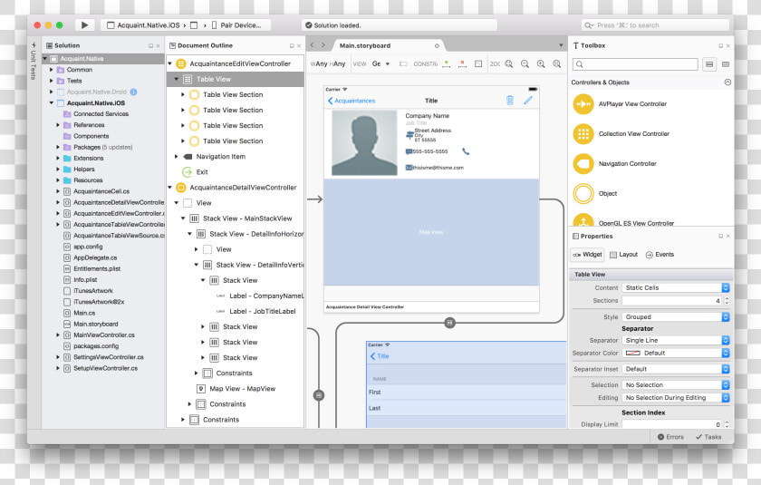Switch toolbox to compact view icon
Screen dimensions: 761x485
[x=726, y=64]
